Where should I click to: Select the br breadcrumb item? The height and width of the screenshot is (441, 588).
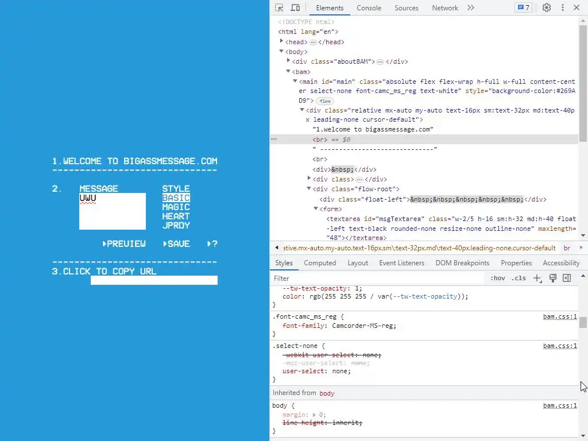[x=567, y=248]
